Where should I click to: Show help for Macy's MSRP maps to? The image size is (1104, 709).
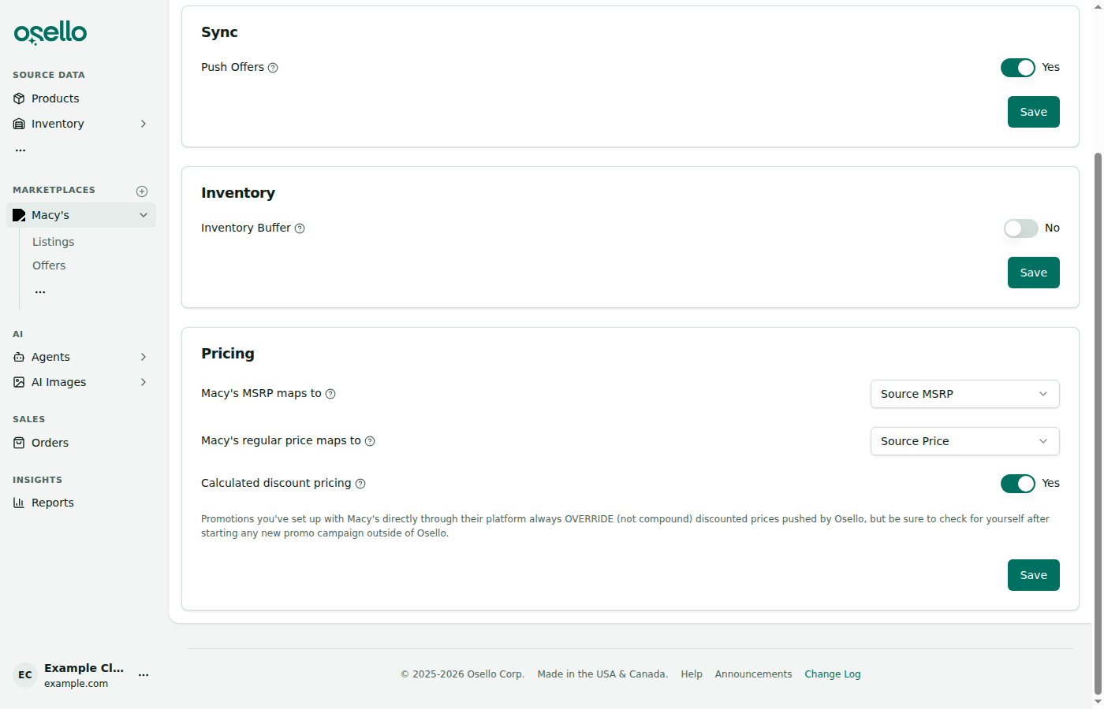[x=330, y=394]
